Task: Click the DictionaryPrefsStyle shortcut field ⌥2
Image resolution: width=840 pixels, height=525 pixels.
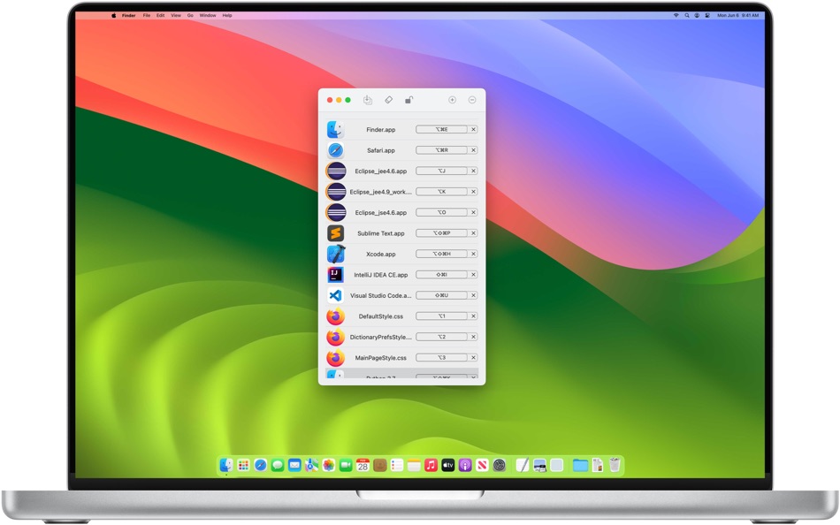Action: (441, 337)
